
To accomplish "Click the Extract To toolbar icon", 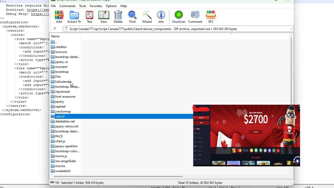I will tap(74, 17).
